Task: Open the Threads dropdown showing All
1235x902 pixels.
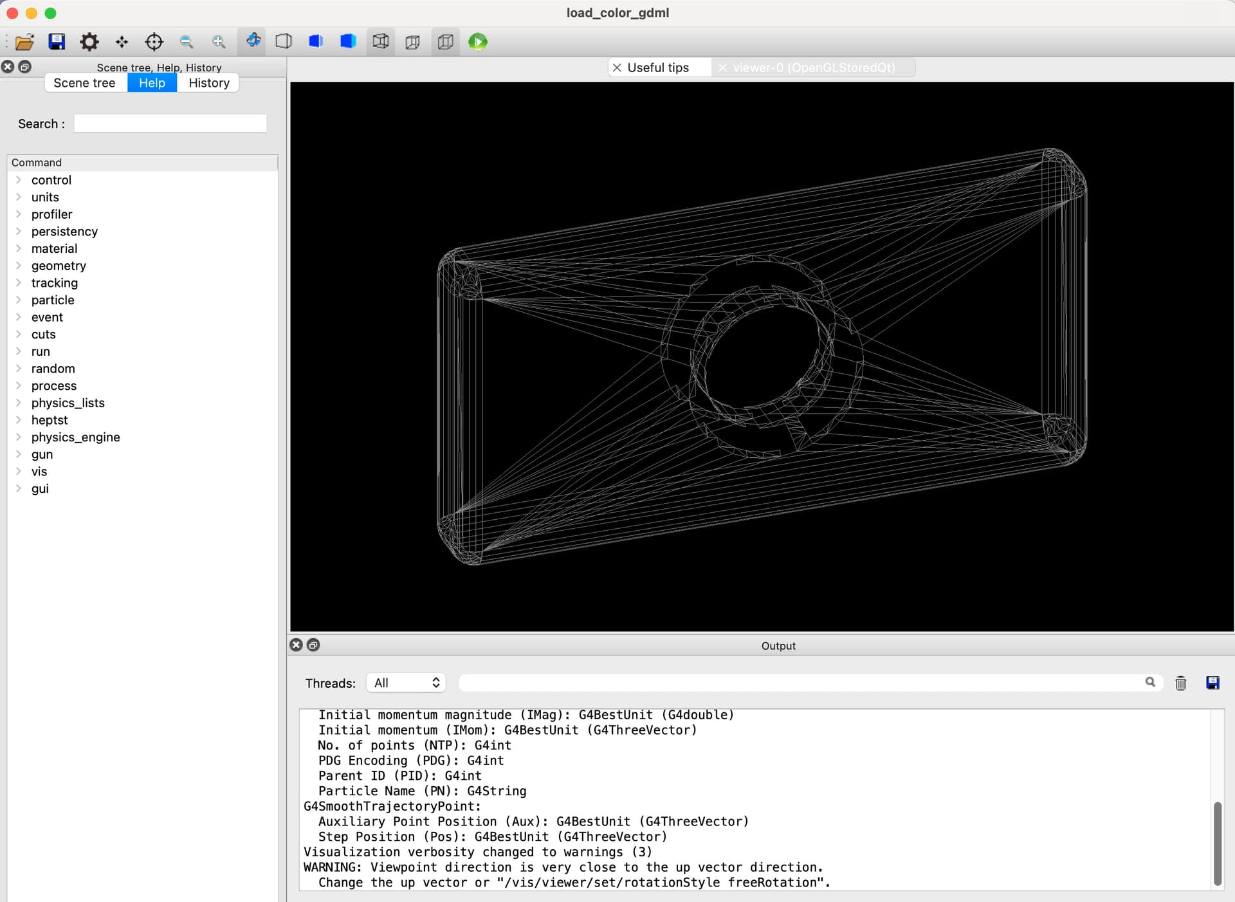Action: pyautogui.click(x=407, y=683)
